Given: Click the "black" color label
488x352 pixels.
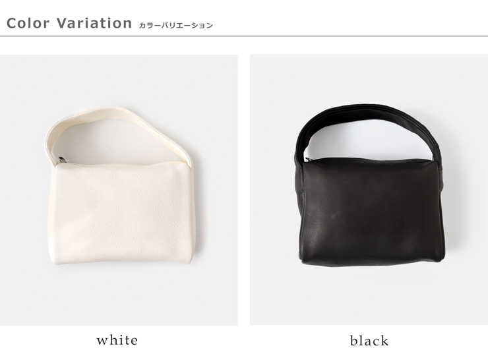Looking at the screenshot, I should (x=369, y=341).
